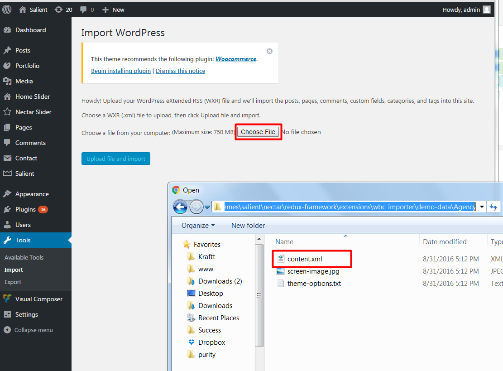This screenshot has height=371, width=503.
Task: Click the Salient chart icon in the sidebar
Action: pos(7,173)
